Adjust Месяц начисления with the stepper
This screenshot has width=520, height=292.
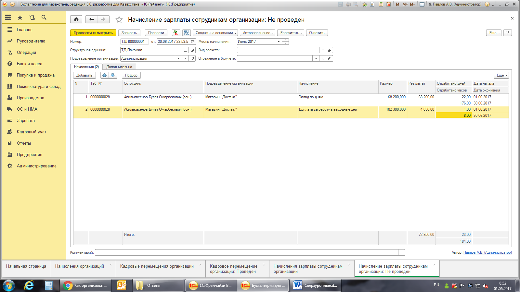[285, 42]
